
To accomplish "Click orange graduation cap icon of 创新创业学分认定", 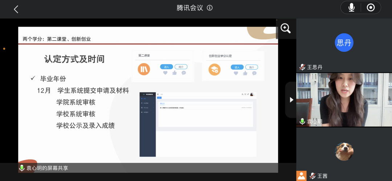I will [215, 70].
